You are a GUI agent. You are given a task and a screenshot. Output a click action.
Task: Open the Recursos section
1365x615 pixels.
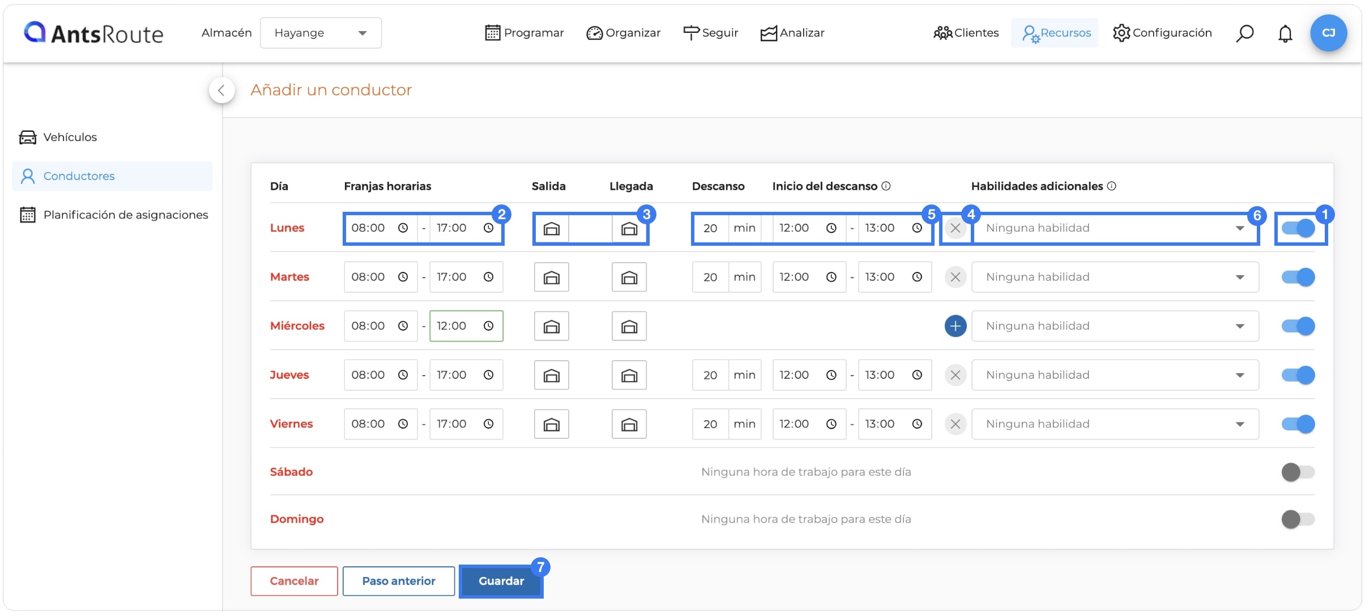click(1055, 33)
